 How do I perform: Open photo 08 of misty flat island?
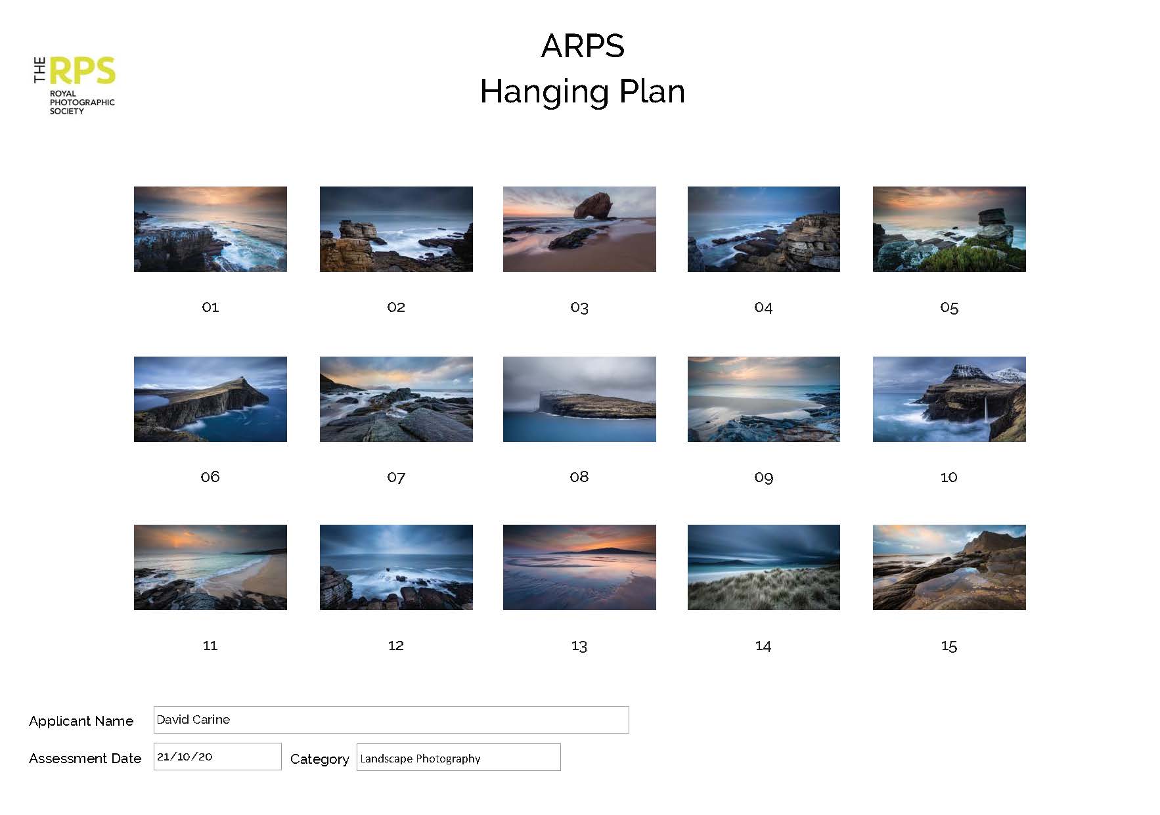pyautogui.click(x=579, y=399)
